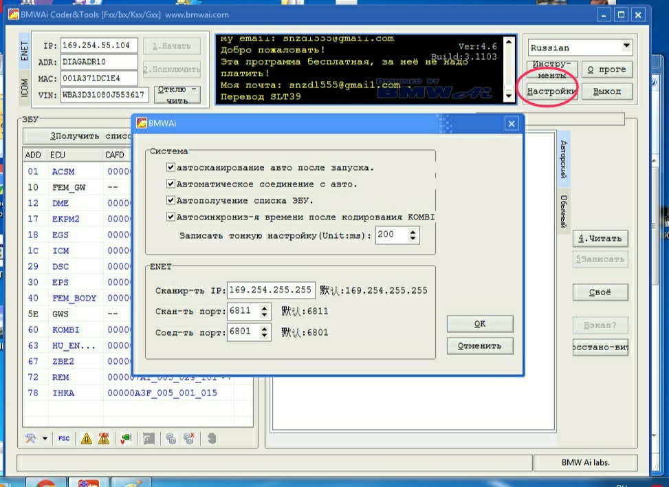Viewport: 669px width, 487px height.
Task: Open the paint palette taskbar app
Action: click(131, 483)
